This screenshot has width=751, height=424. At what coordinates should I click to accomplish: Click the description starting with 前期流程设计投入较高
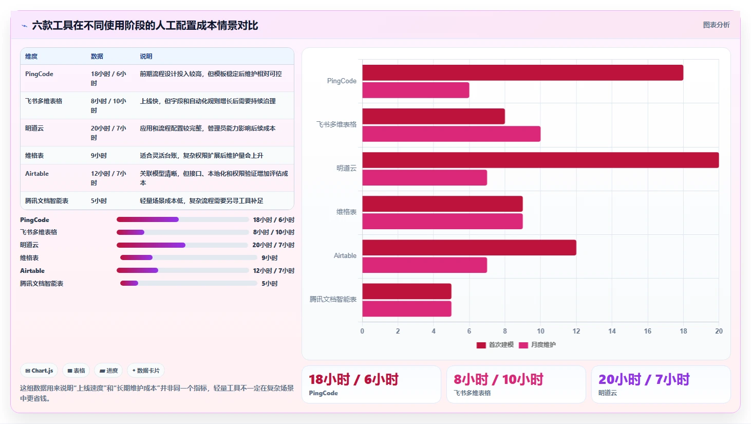[x=211, y=74]
